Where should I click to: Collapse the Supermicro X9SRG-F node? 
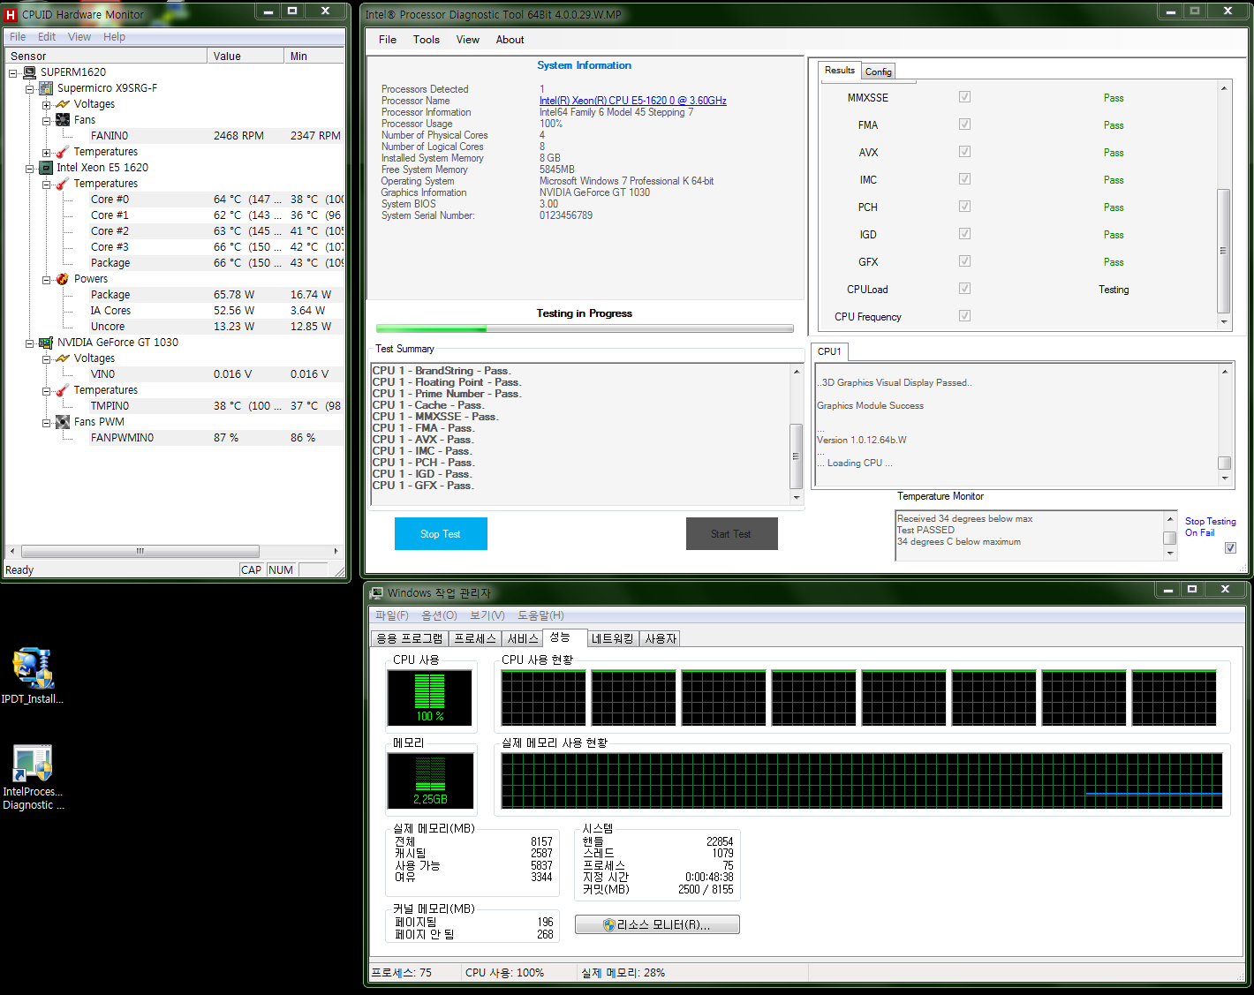coord(29,89)
